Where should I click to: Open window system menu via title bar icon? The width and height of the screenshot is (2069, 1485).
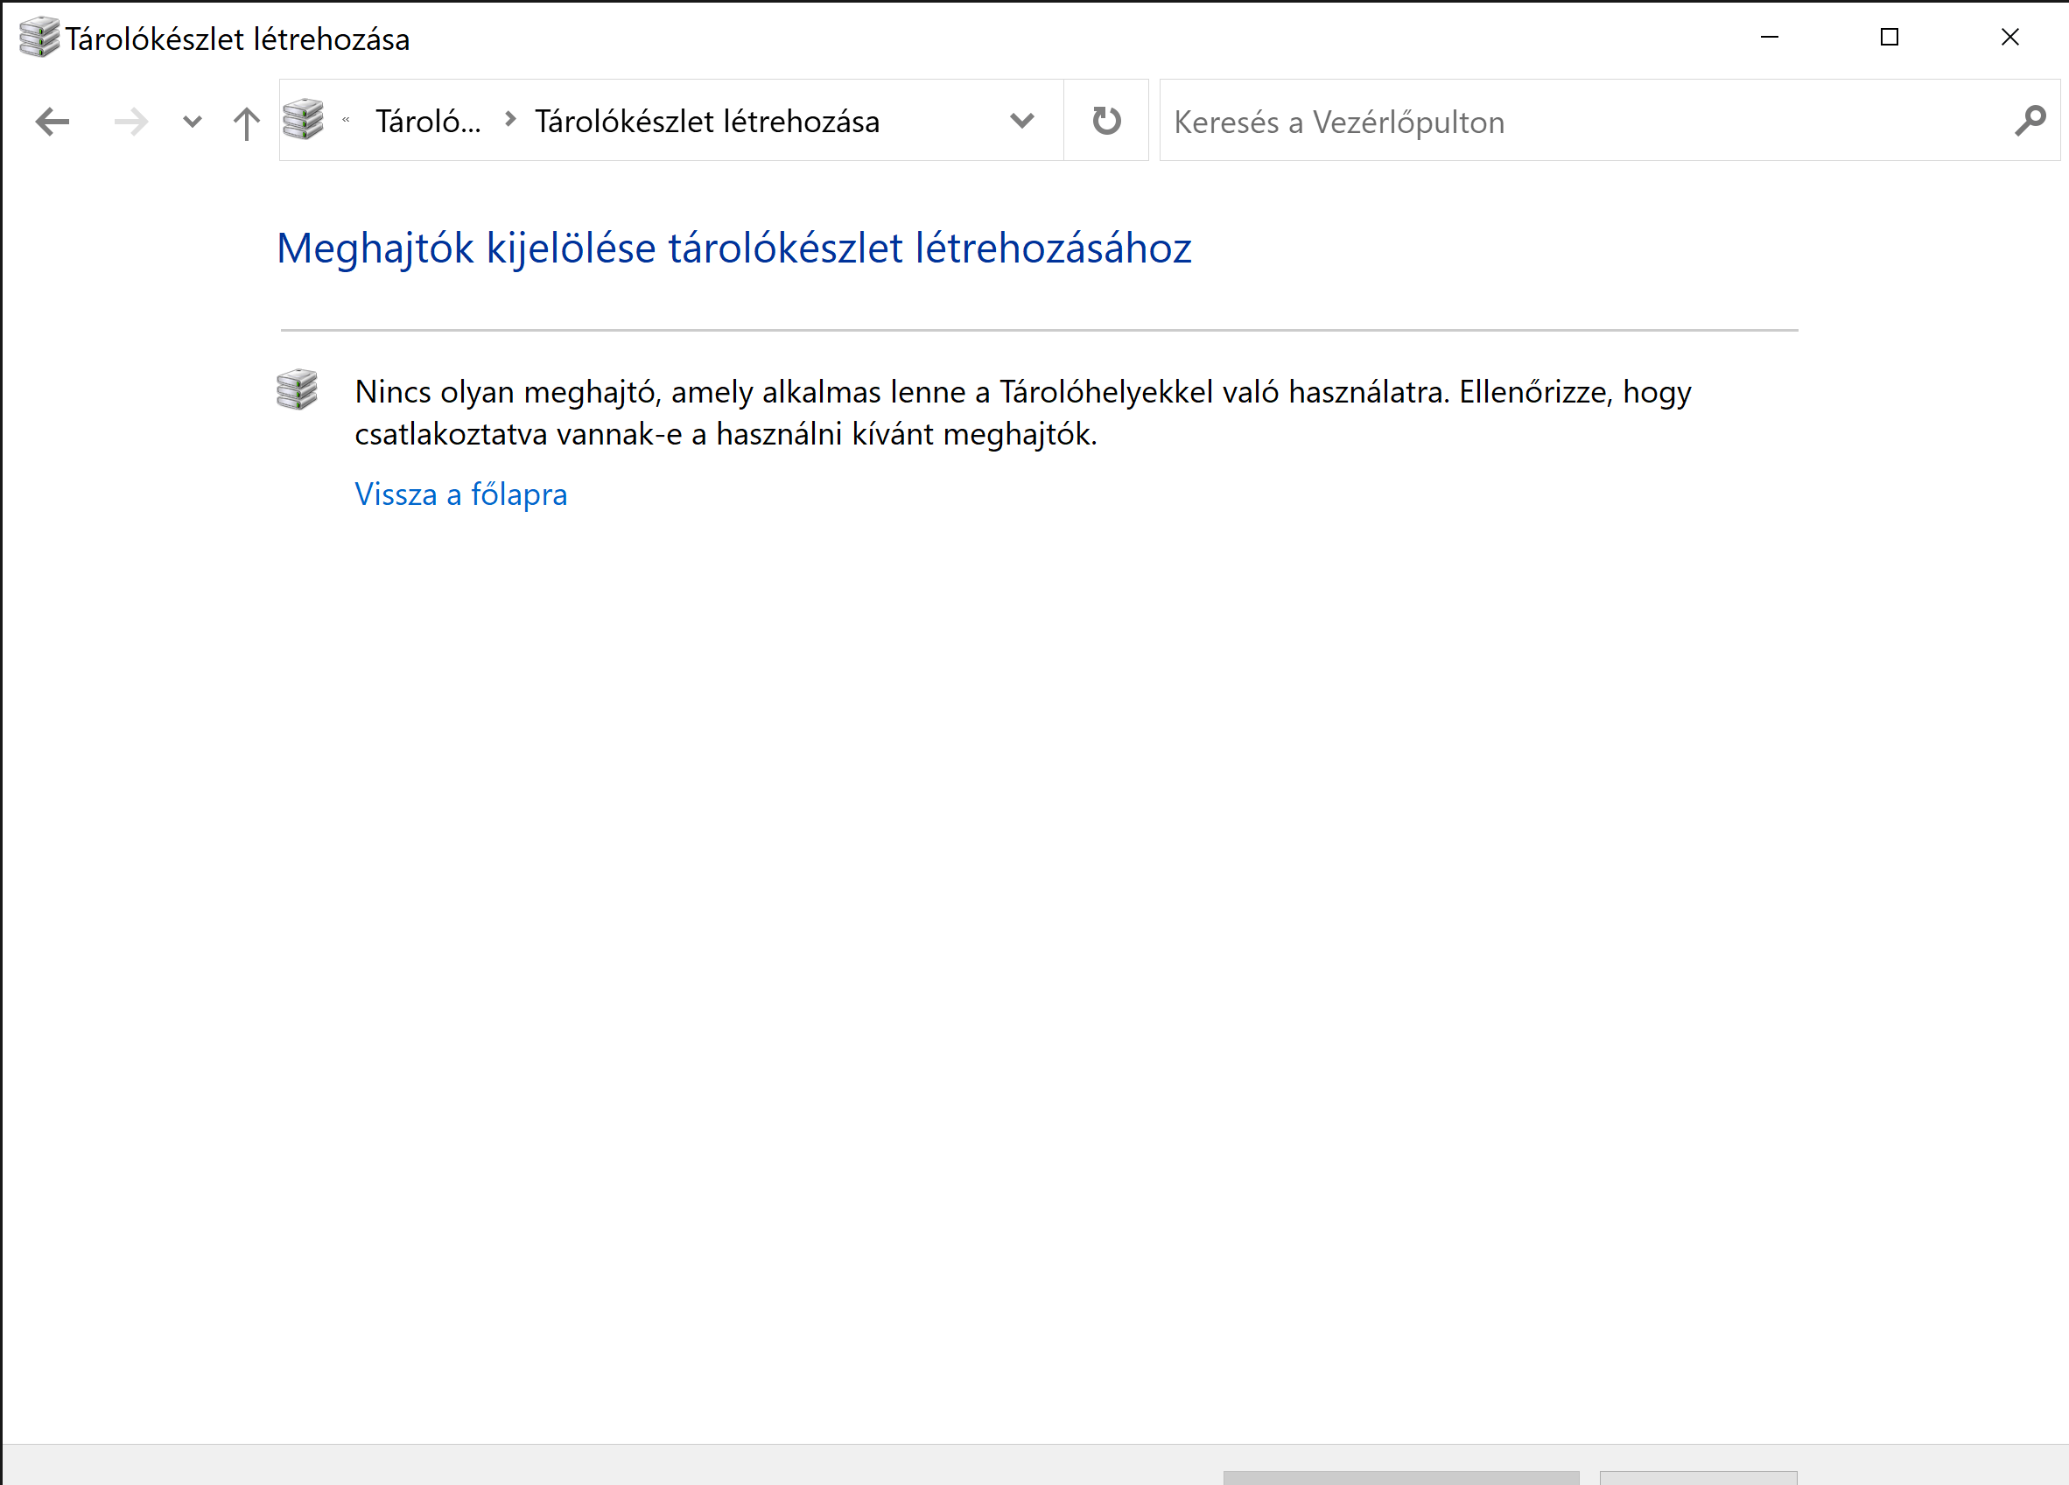tap(39, 38)
